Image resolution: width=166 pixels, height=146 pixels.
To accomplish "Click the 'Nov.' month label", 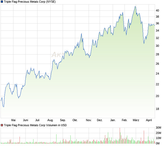I will pos(89,120).
